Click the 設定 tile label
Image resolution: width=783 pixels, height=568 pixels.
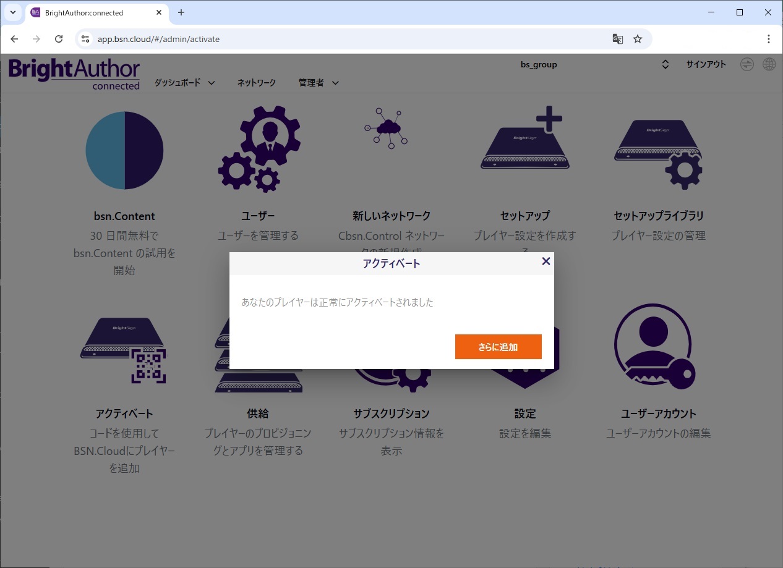pos(525,413)
